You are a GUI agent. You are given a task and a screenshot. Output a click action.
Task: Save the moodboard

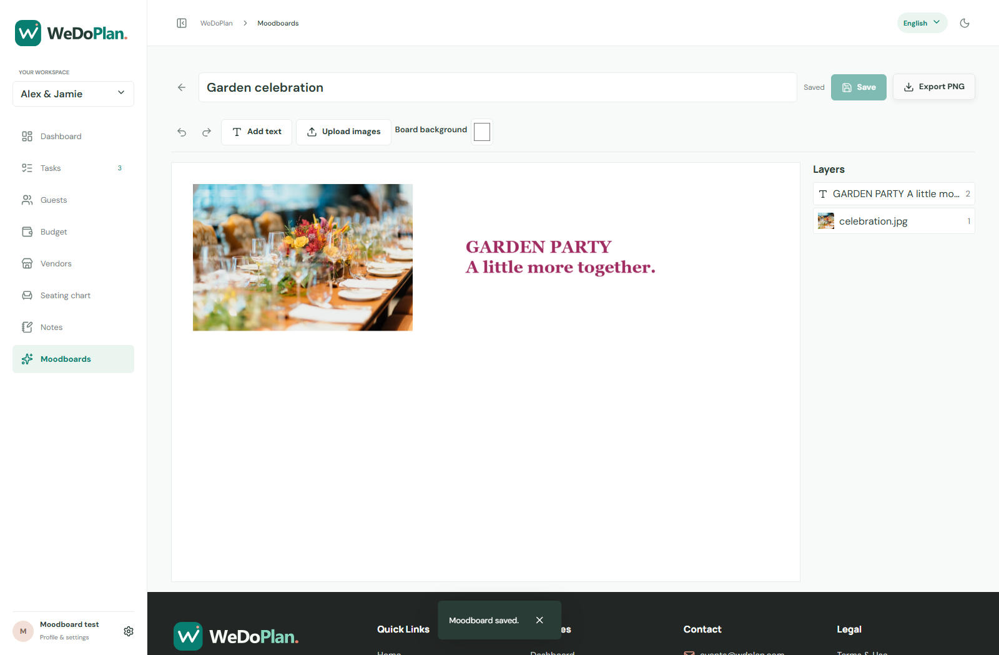(x=859, y=87)
